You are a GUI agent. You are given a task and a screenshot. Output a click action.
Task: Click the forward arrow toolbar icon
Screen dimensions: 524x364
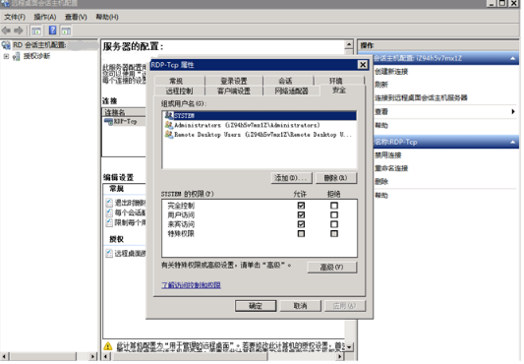pyautogui.click(x=19, y=30)
